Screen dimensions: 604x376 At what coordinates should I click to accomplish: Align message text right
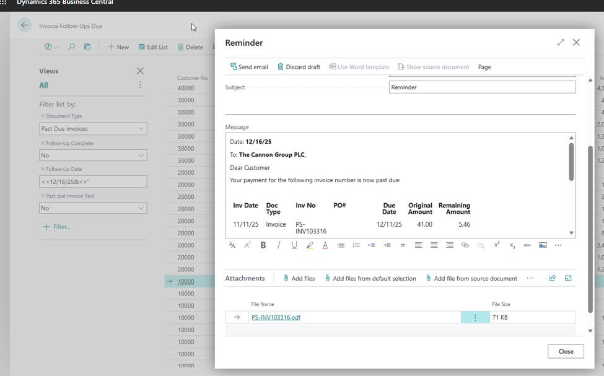(x=450, y=245)
